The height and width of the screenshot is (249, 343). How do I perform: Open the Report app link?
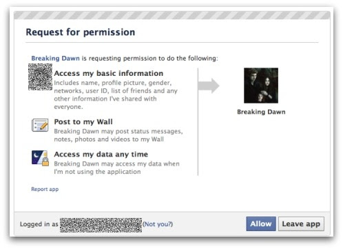click(x=45, y=189)
